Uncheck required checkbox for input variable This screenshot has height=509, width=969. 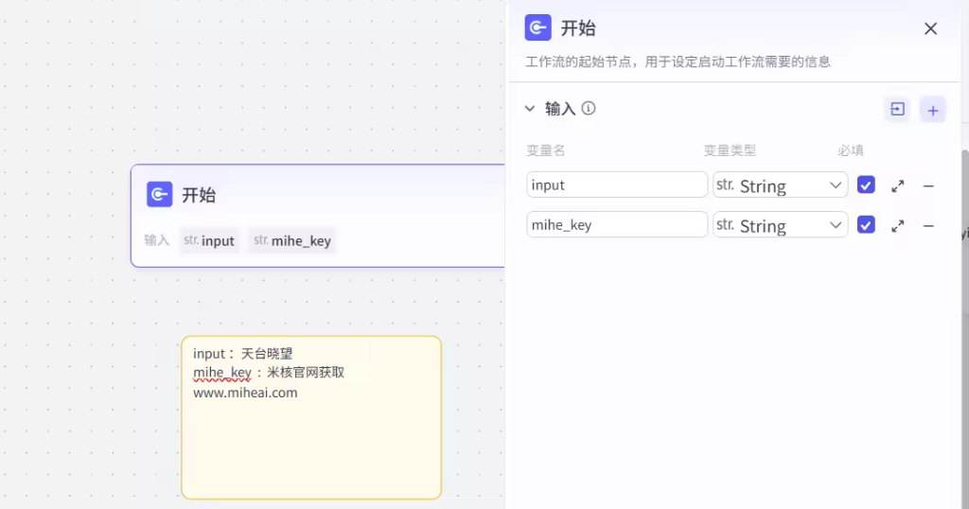(866, 185)
